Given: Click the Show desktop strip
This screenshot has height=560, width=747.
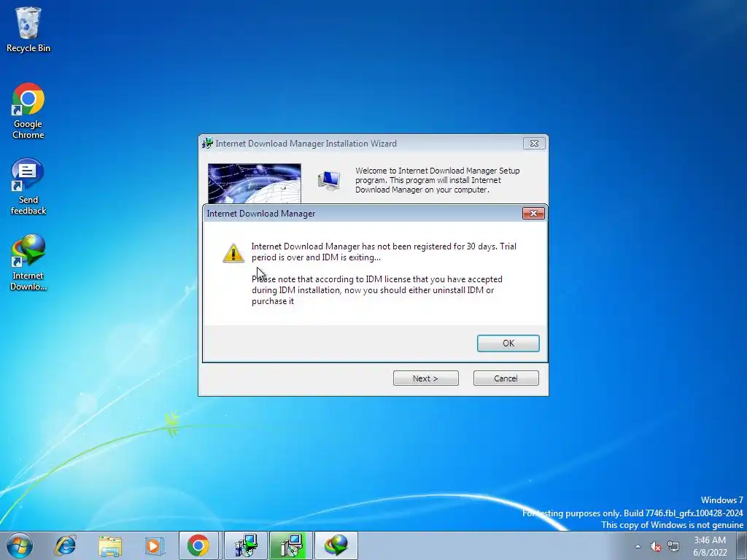Looking at the screenshot, I should tap(742, 545).
